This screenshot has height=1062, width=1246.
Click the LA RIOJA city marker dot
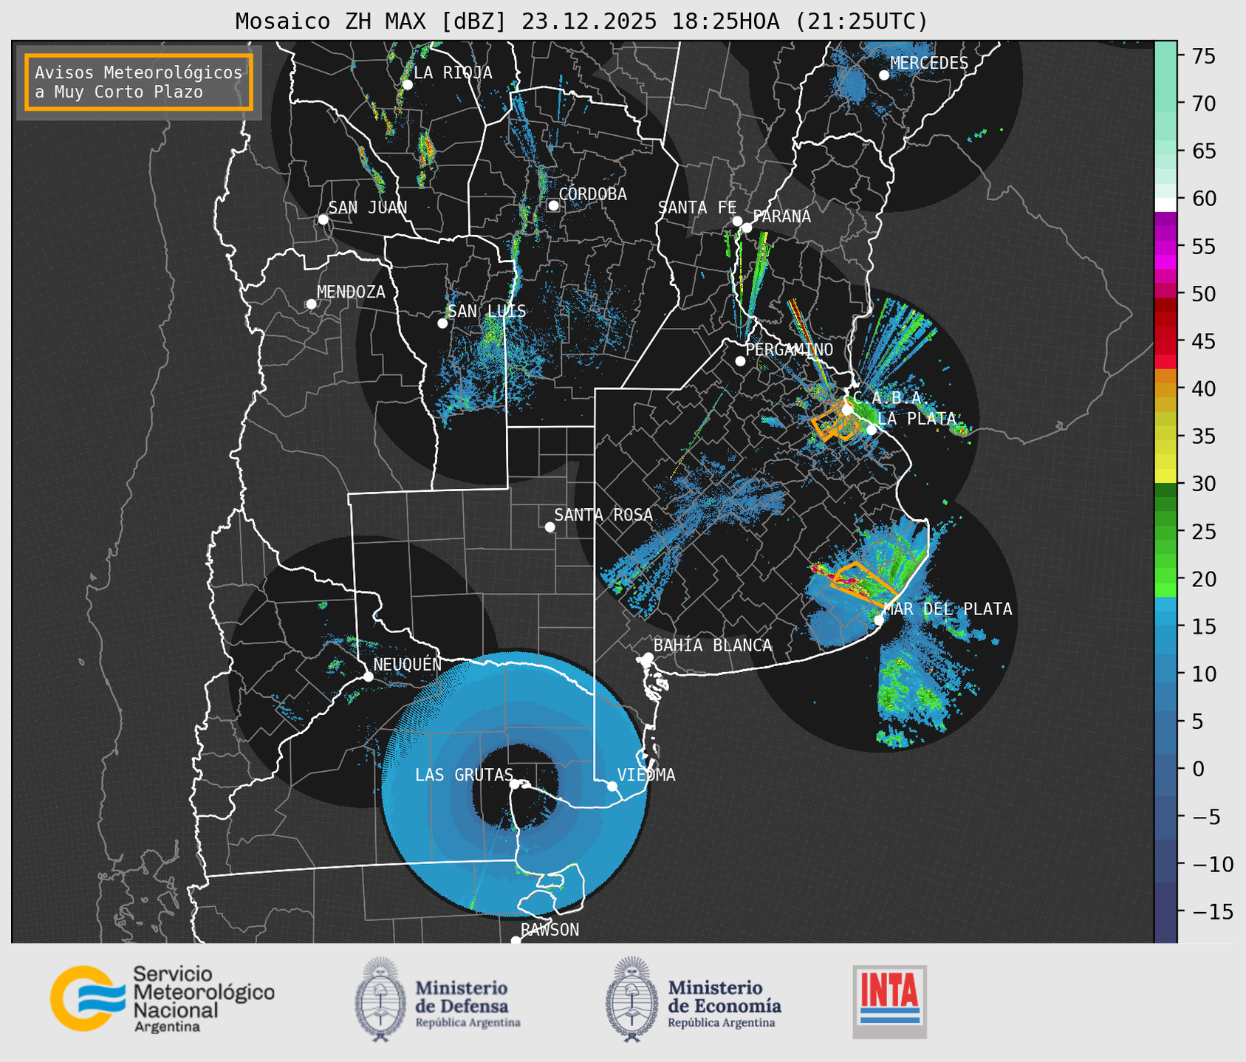tap(407, 85)
